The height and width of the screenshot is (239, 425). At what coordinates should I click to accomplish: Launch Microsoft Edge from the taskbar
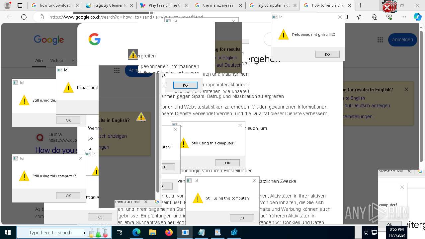(136, 232)
